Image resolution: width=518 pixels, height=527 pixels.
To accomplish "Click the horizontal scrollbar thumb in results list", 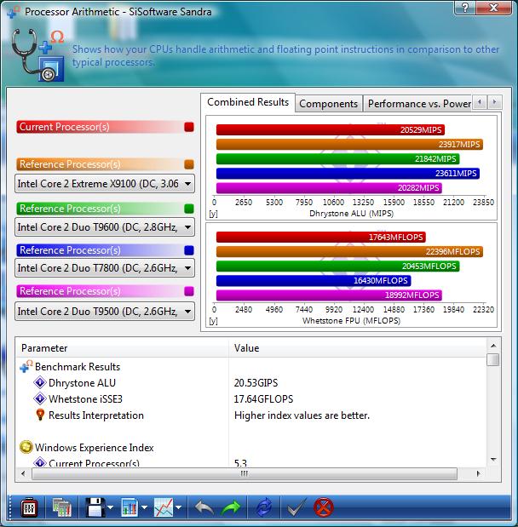I will tap(245, 473).
